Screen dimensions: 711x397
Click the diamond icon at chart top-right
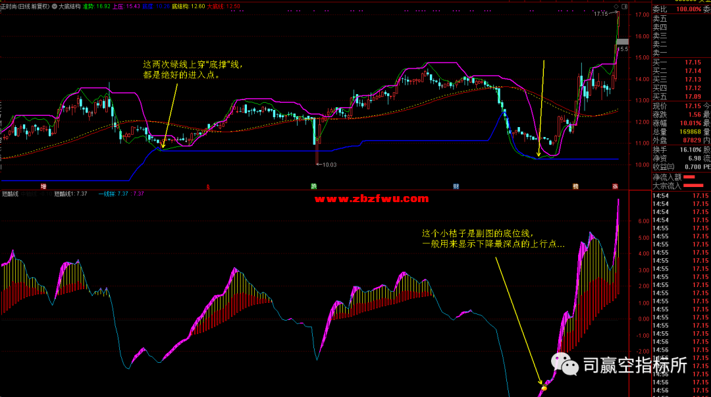point(617,5)
